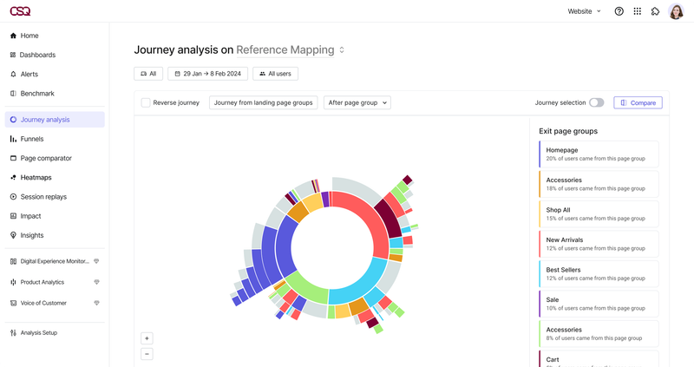
Task: Click the premium icon beside Voice of Customer
Action: pos(96,303)
